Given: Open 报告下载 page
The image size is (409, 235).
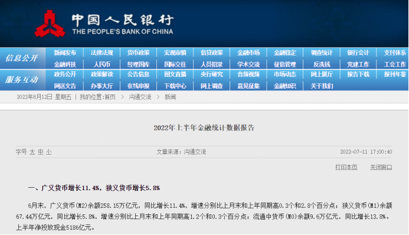Looking at the screenshot, I should [x=358, y=74].
